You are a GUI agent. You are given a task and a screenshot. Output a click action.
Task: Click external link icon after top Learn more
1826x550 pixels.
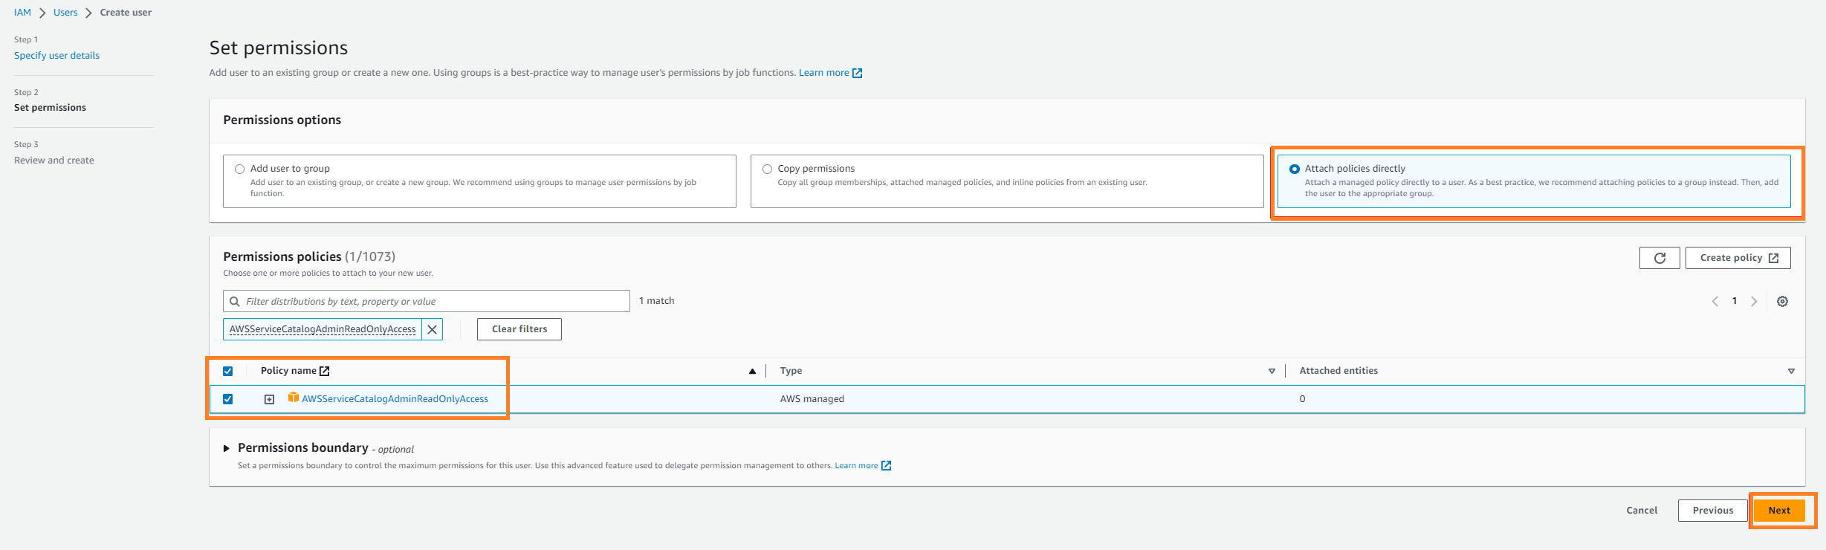(x=857, y=73)
